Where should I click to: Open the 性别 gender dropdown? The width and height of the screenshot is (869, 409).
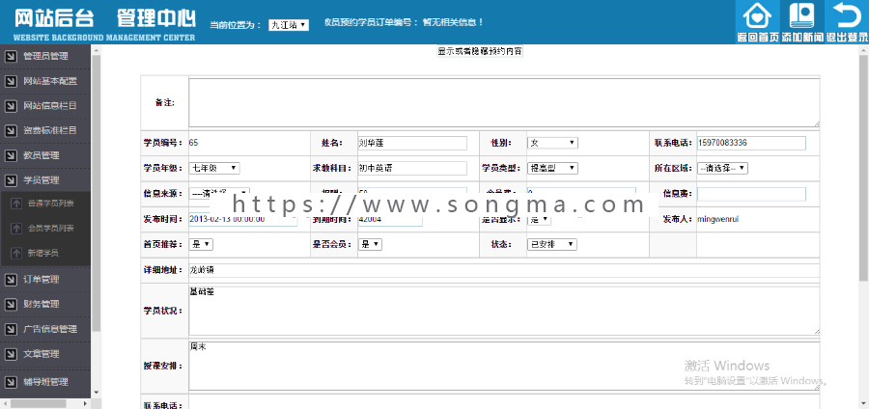[552, 143]
